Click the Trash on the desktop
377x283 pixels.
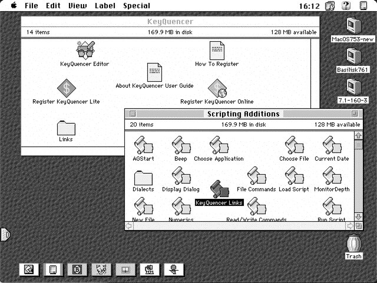[353, 244]
